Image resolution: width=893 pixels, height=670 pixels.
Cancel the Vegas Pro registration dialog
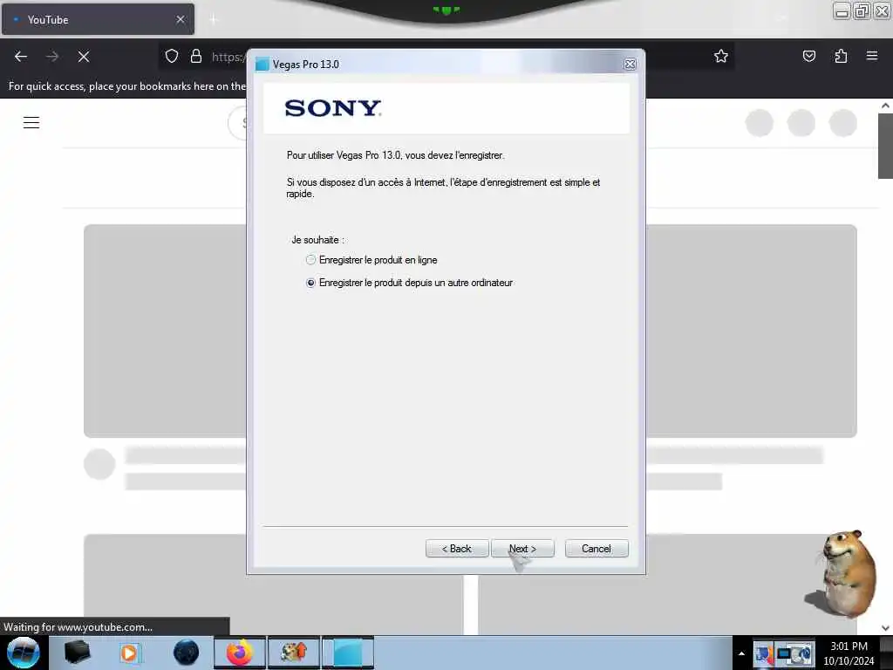(x=596, y=549)
